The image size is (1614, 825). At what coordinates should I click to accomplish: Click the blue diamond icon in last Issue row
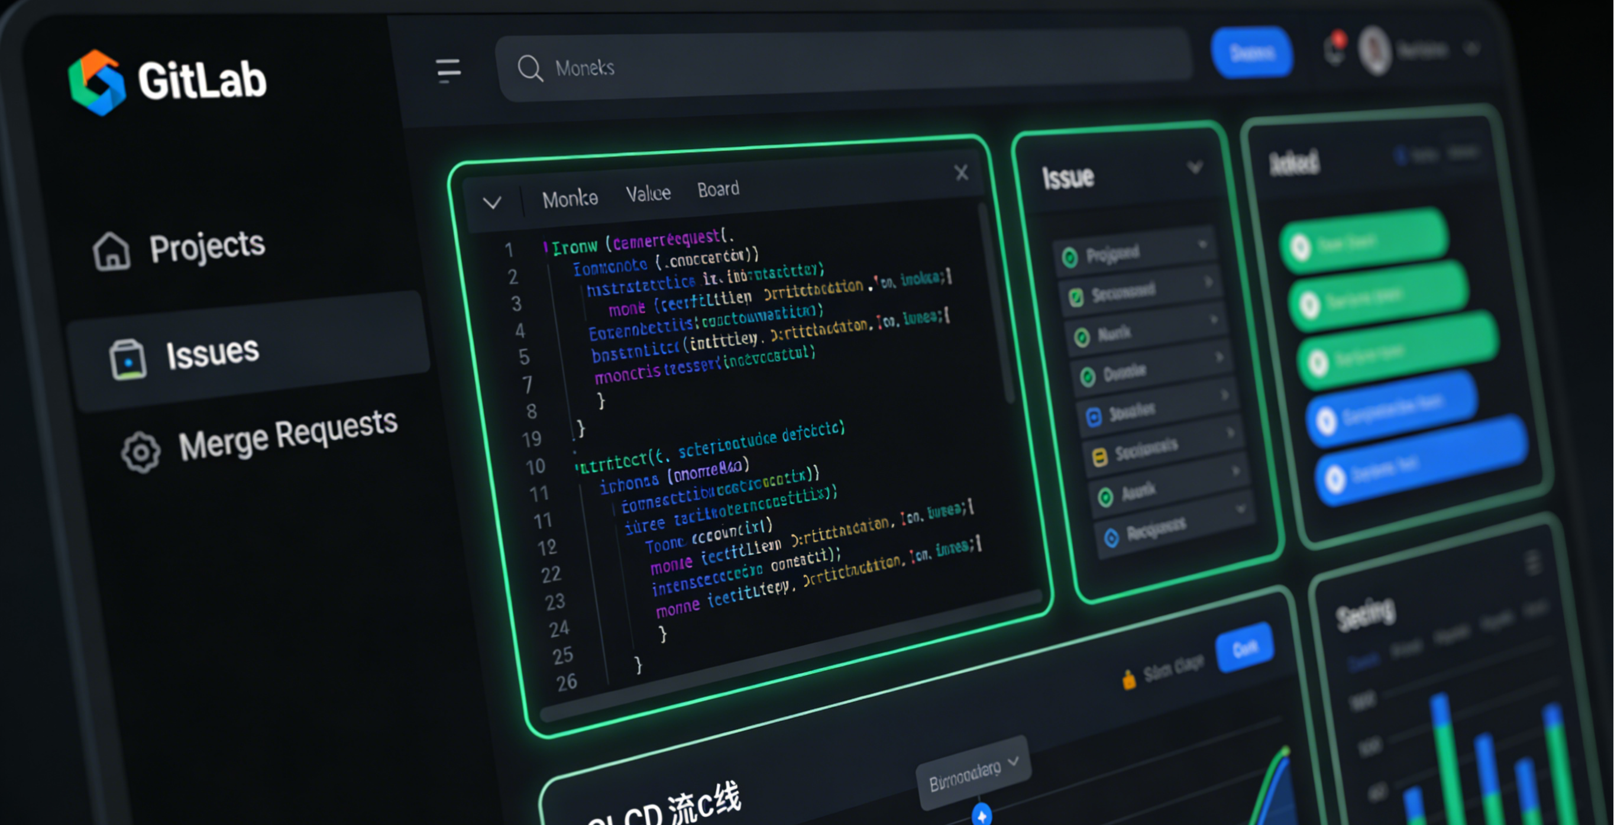(1111, 538)
